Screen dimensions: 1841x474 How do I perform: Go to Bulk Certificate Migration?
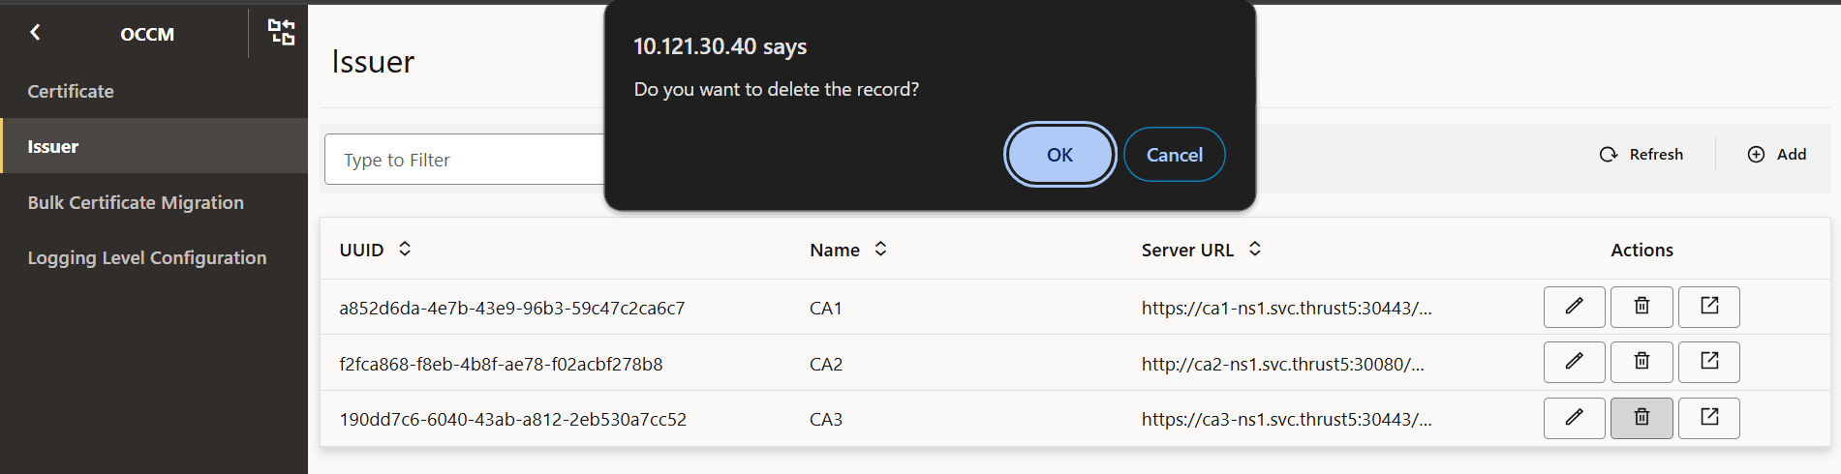[136, 202]
